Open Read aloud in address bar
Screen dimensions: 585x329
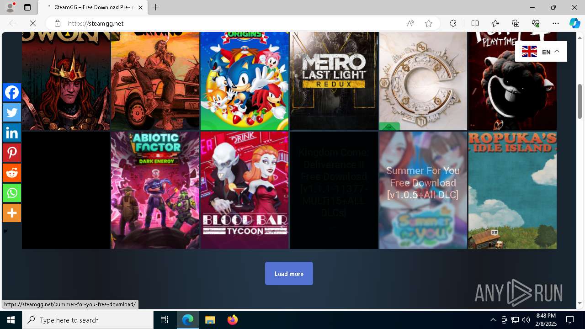(410, 23)
